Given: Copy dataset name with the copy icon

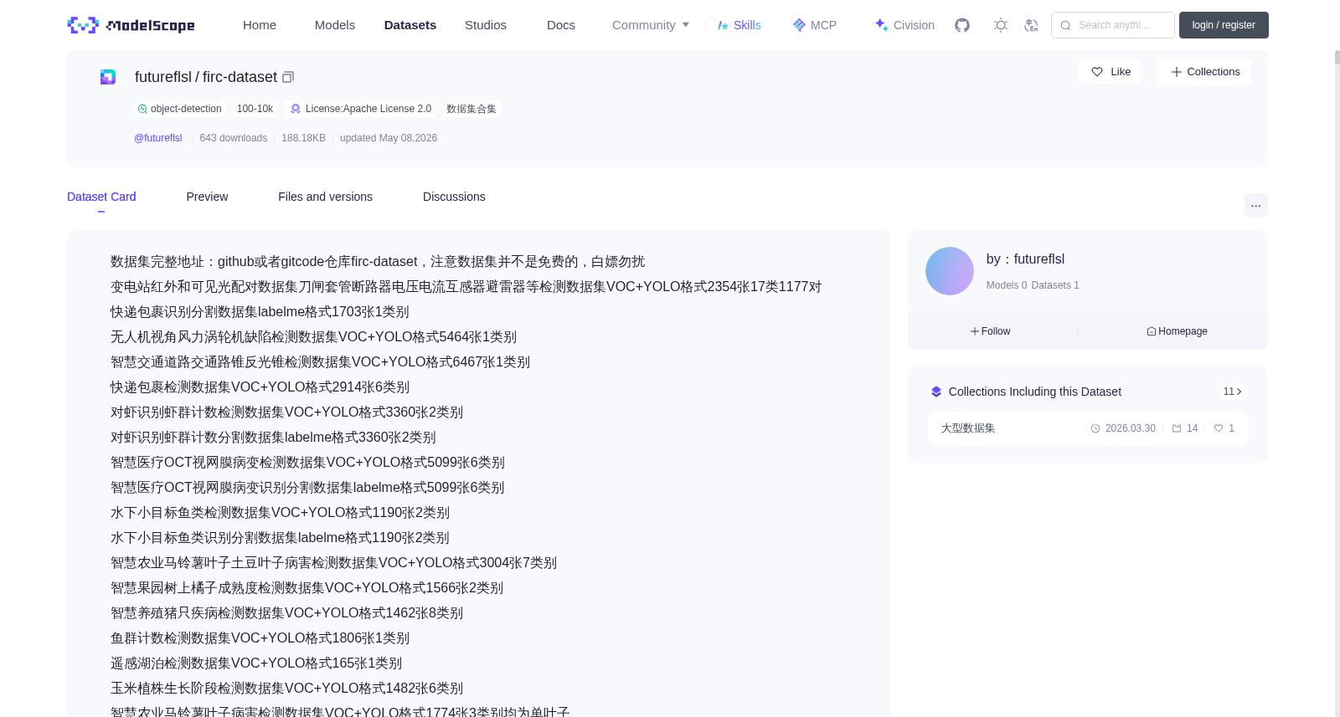Looking at the screenshot, I should pyautogui.click(x=288, y=77).
